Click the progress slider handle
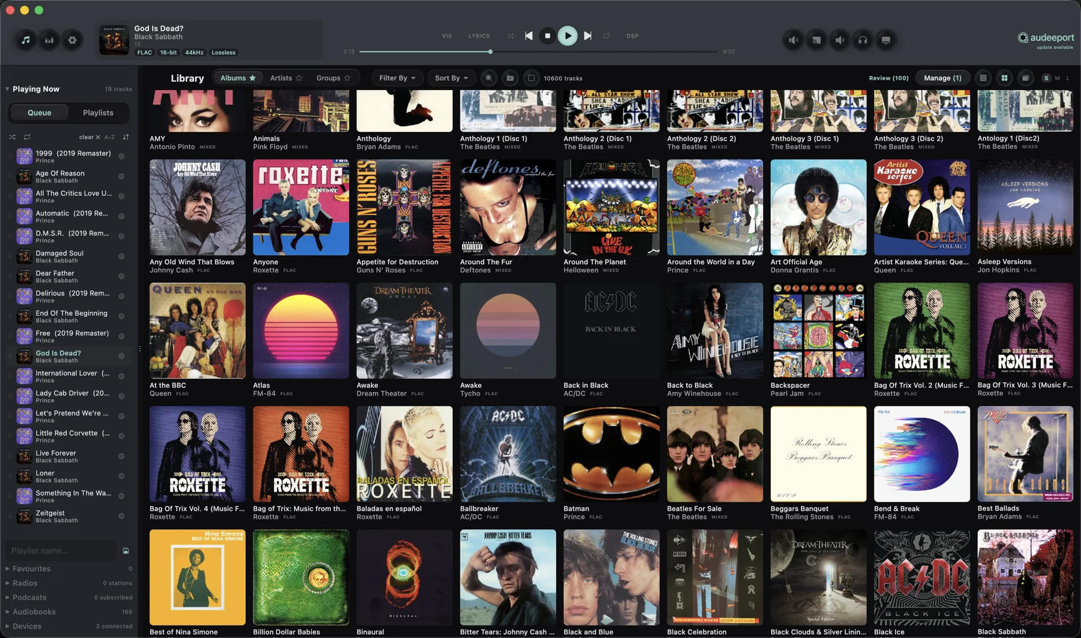The image size is (1081, 638). tap(490, 52)
